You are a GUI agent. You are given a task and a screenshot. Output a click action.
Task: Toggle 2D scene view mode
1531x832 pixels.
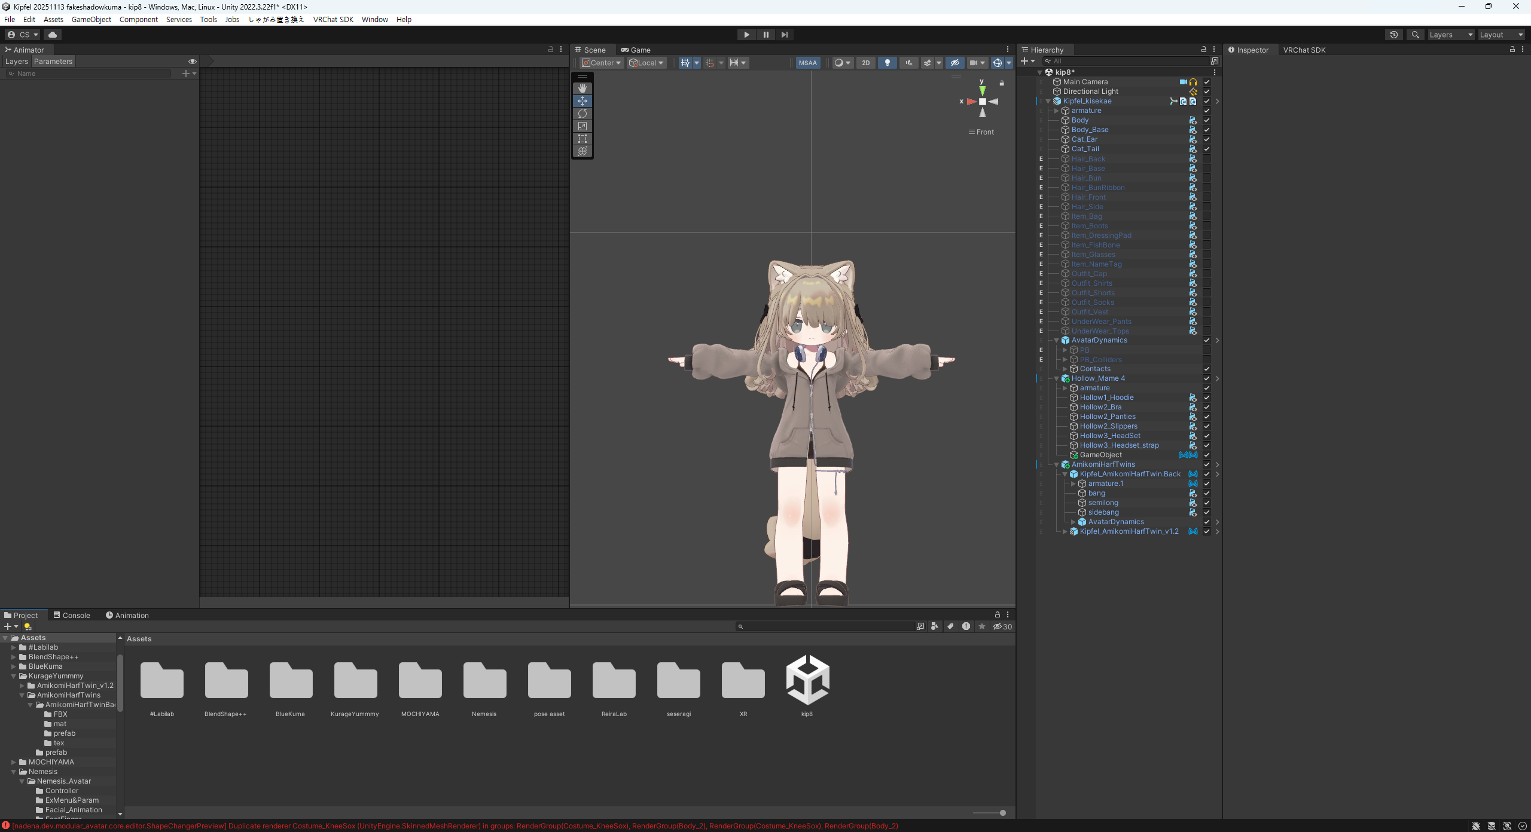pyautogui.click(x=865, y=63)
